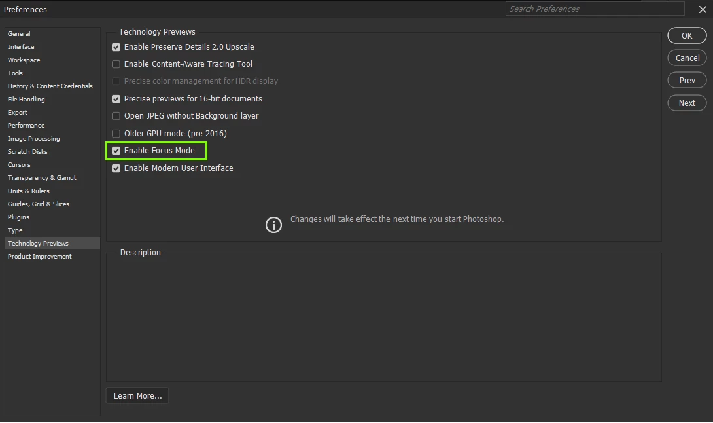The image size is (713, 423).
Task: Select Guides, Grid & Slices category
Action: [38, 204]
